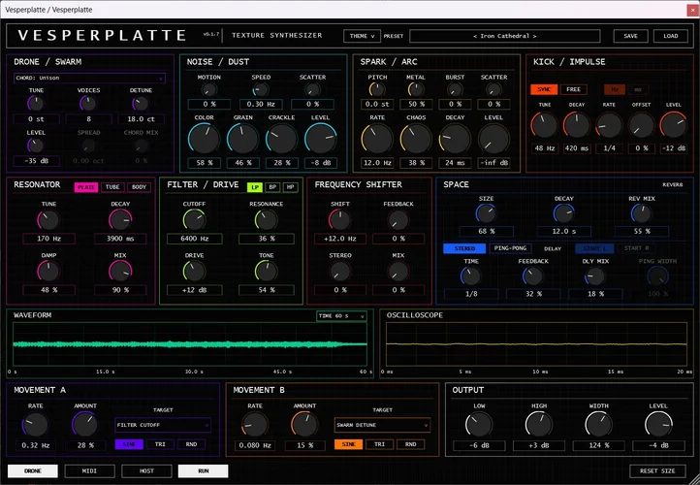Open the CHORD: Unison dropdown
The width and height of the screenshot is (700, 485).
pos(89,79)
